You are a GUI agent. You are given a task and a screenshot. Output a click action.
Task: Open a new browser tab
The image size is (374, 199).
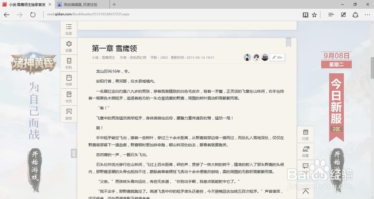click(114, 4)
